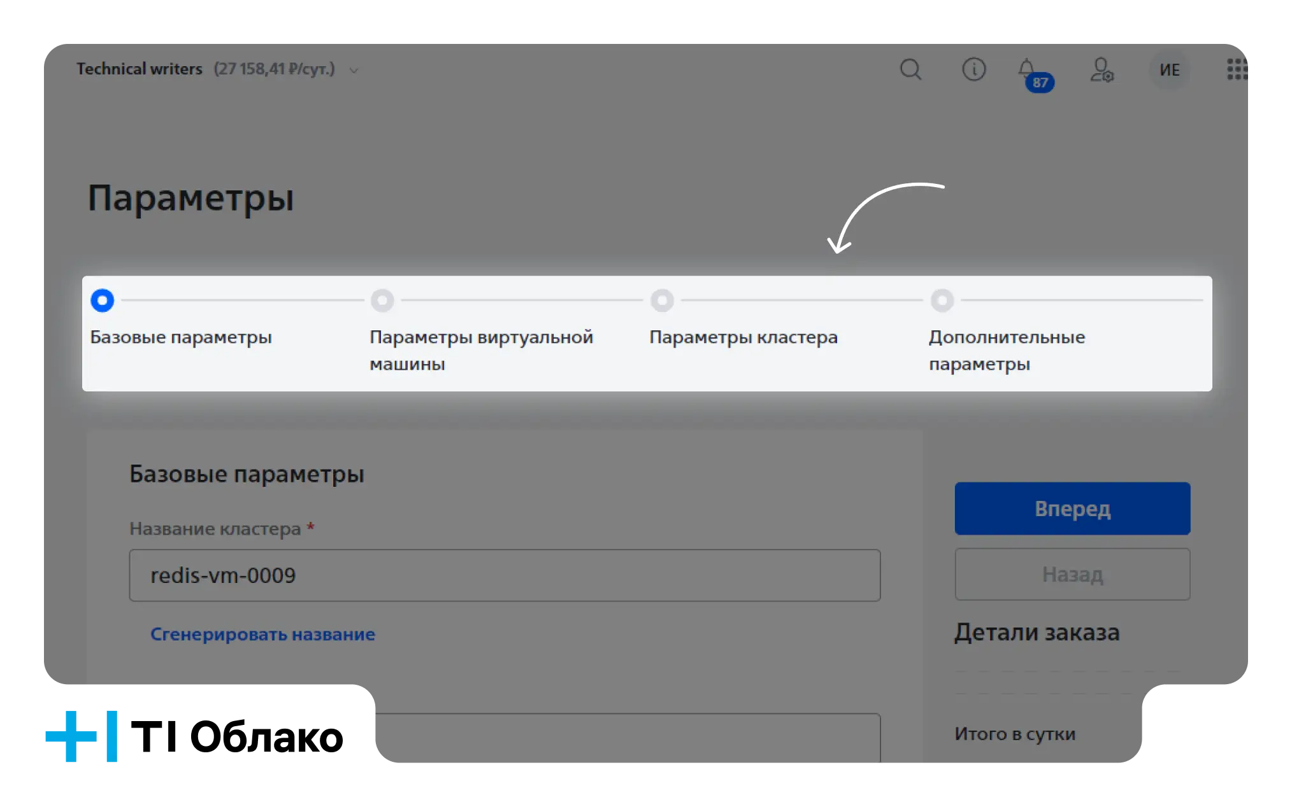Image resolution: width=1292 pixels, height=807 pixels.
Task: Open the user settings icon
Action: [1102, 70]
